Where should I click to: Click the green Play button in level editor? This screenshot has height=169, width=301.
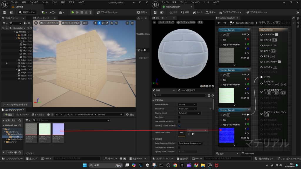click(x=73, y=12)
